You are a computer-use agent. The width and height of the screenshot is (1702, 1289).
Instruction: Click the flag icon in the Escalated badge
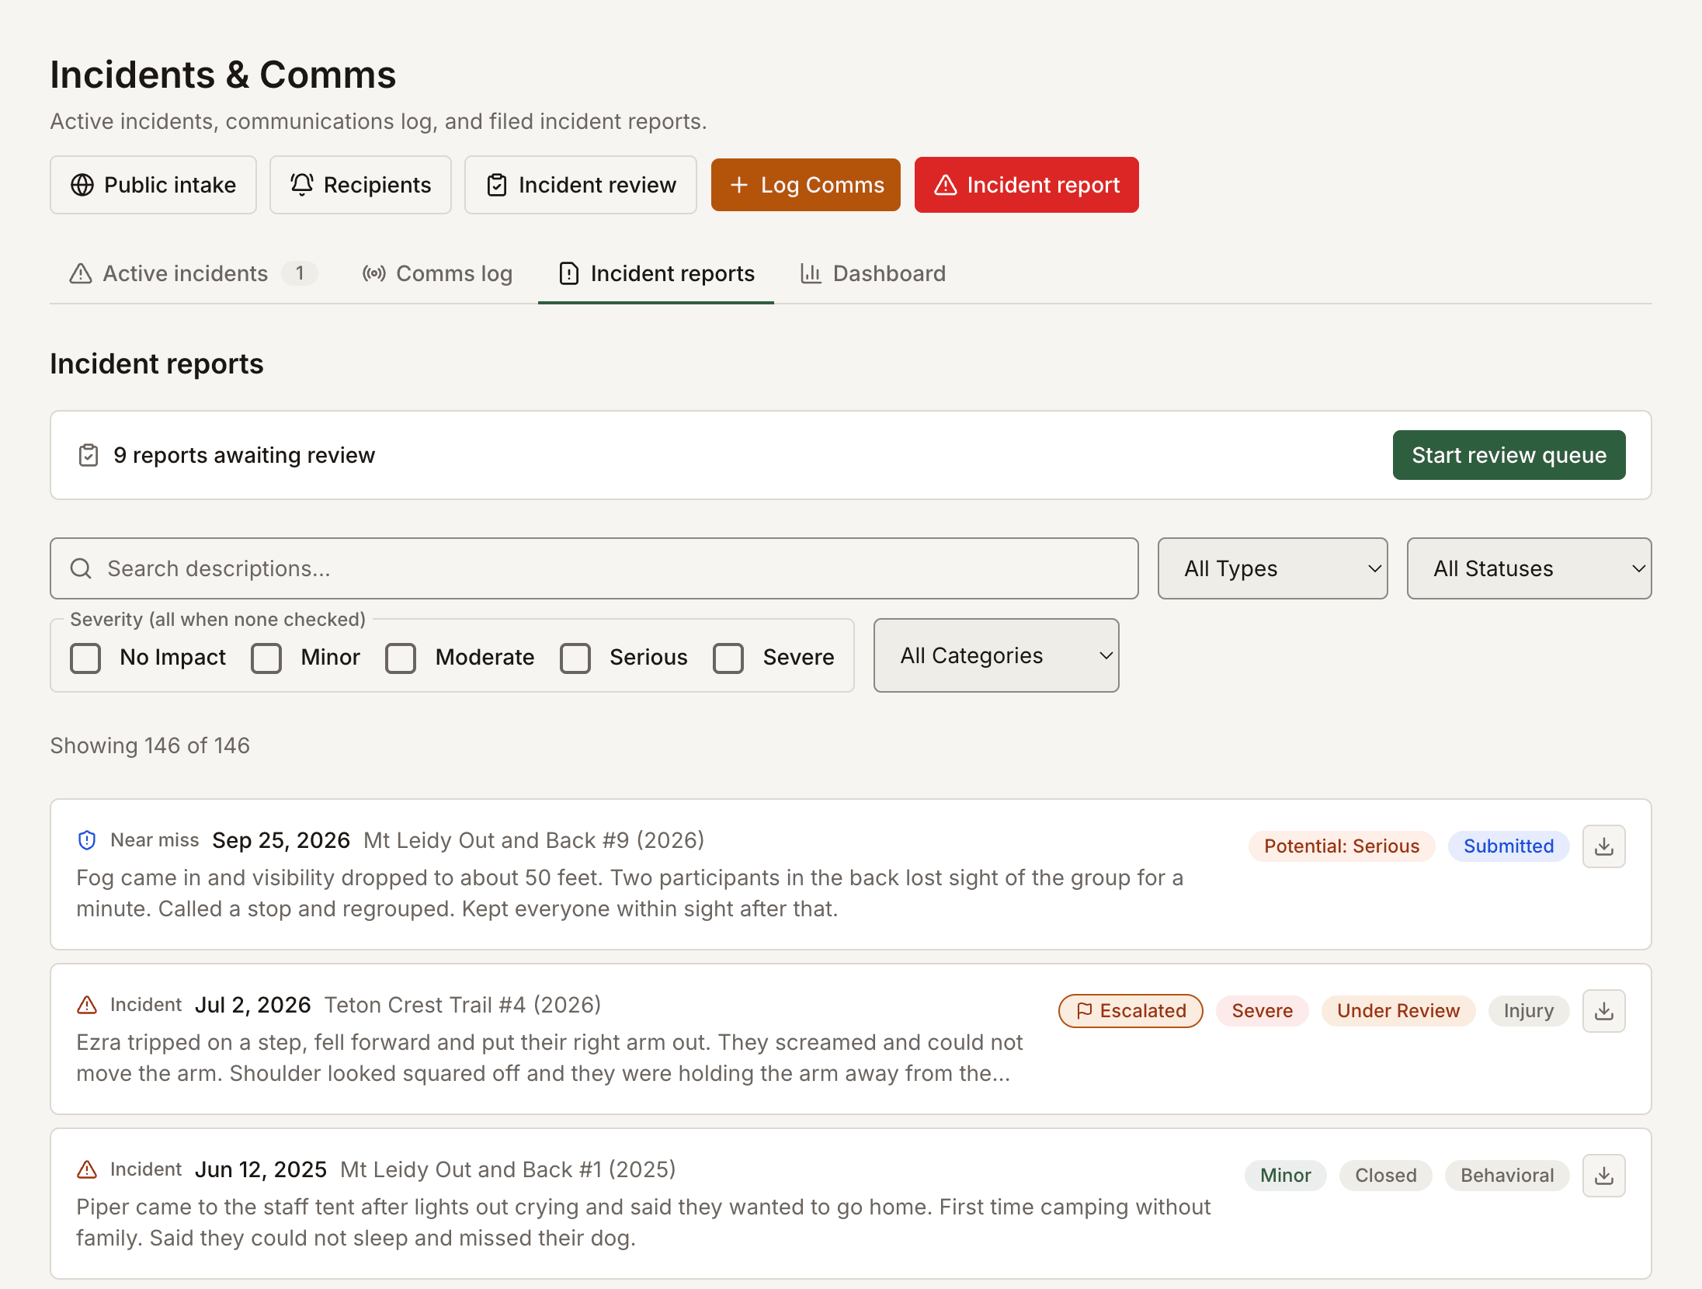1084,1011
